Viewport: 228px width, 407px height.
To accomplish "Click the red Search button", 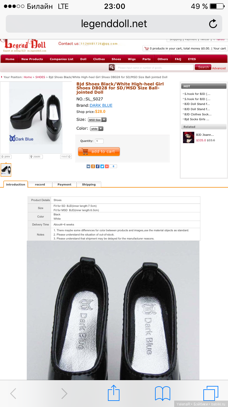I will (x=203, y=67).
